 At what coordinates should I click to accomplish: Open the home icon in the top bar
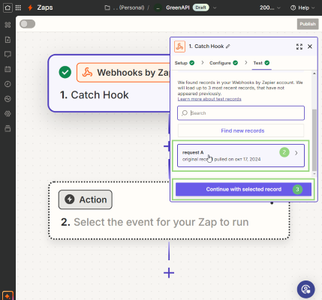(x=8, y=7)
